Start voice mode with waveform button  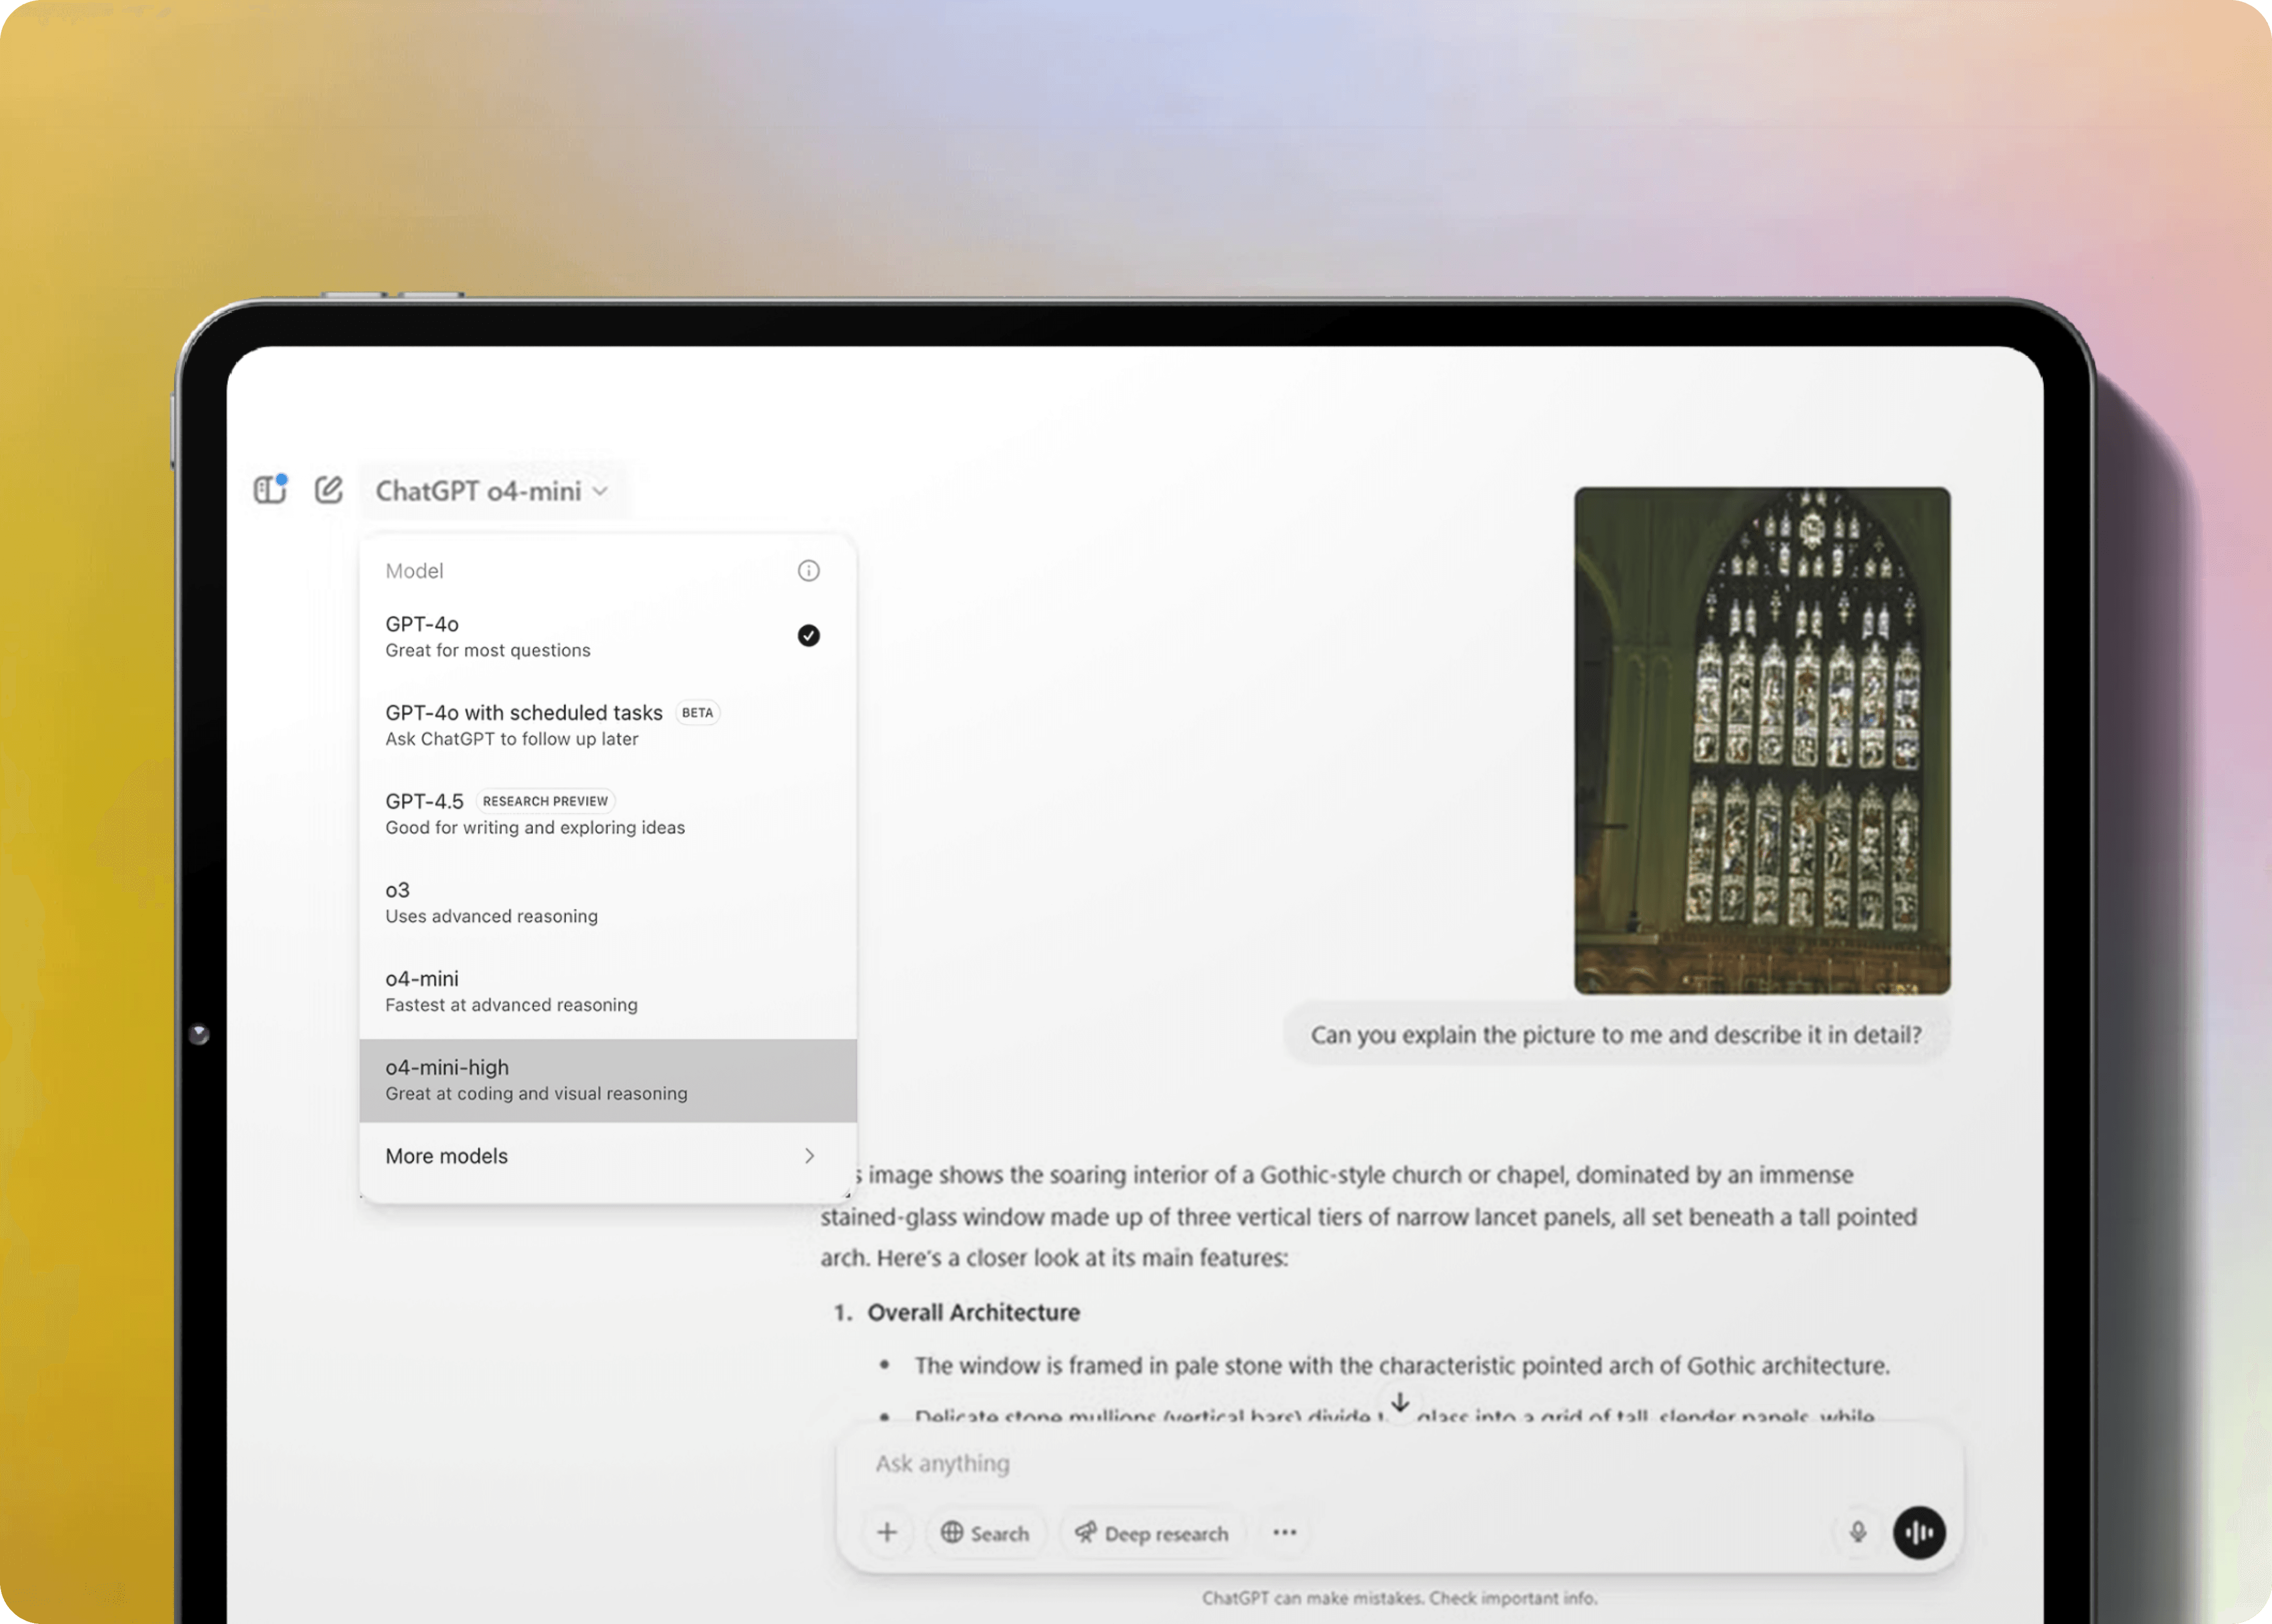(1918, 1532)
